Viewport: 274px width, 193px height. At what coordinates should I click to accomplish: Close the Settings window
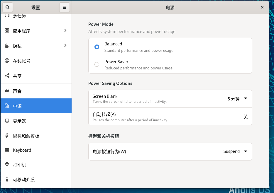tap(262, 7)
